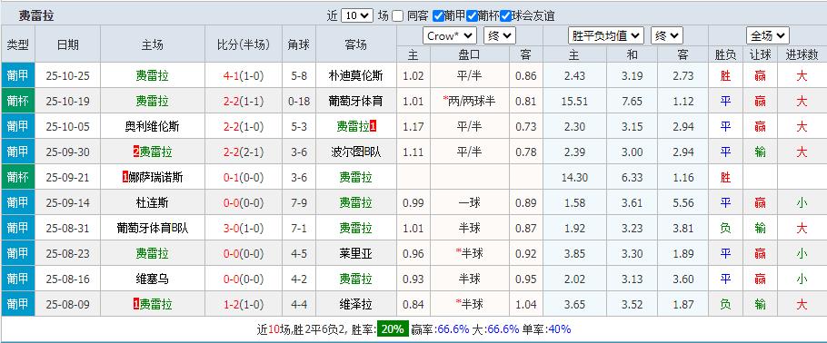The image size is (827, 343).
Task: Click the red card badge 2 in 25-09-30 row
Action: [x=136, y=152]
